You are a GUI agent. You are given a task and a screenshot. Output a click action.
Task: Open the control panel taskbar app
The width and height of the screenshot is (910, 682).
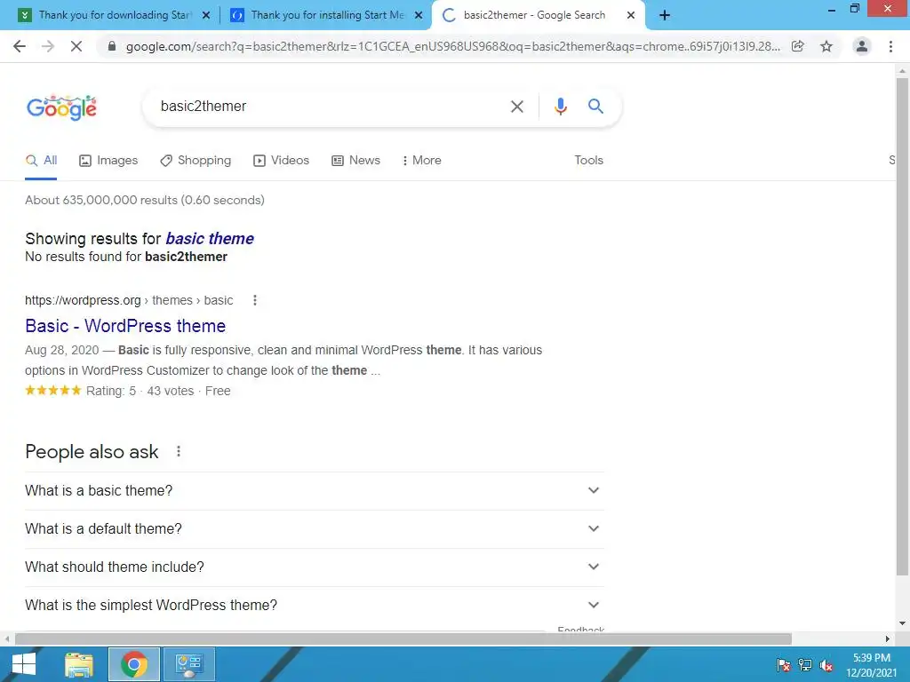[x=189, y=664]
